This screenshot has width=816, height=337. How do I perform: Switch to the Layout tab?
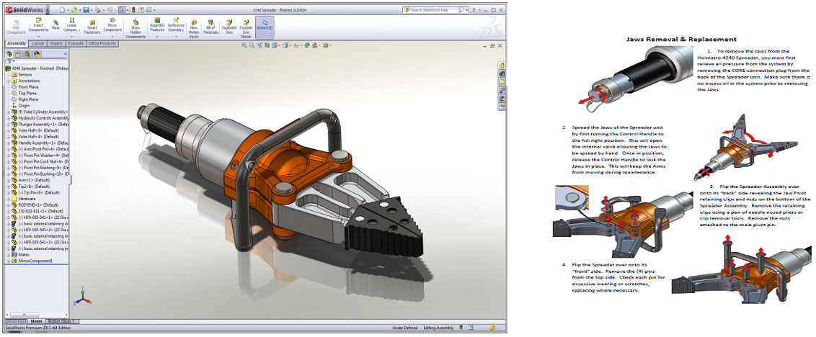(38, 44)
